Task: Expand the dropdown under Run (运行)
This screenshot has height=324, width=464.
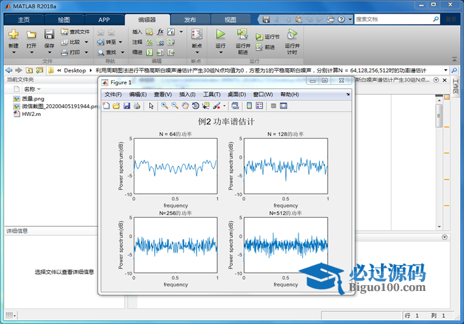Action: pyautogui.click(x=221, y=52)
